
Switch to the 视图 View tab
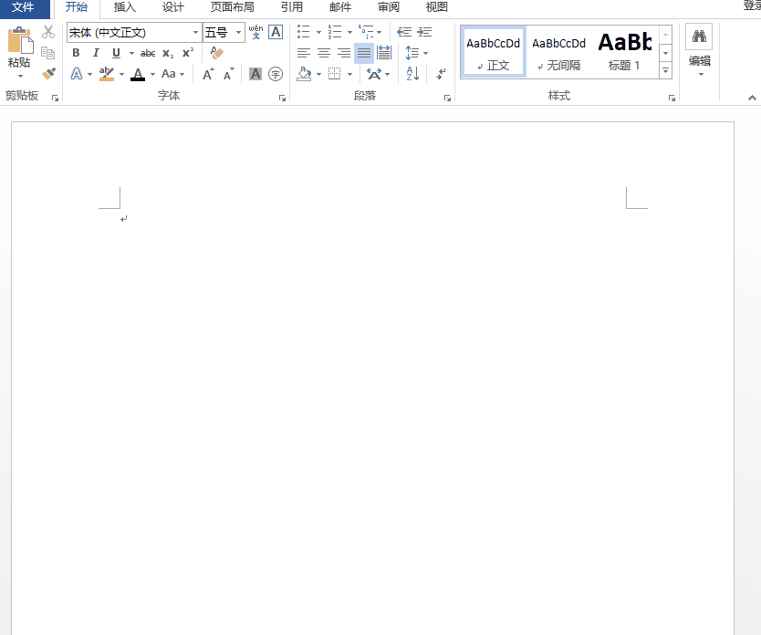tap(437, 7)
